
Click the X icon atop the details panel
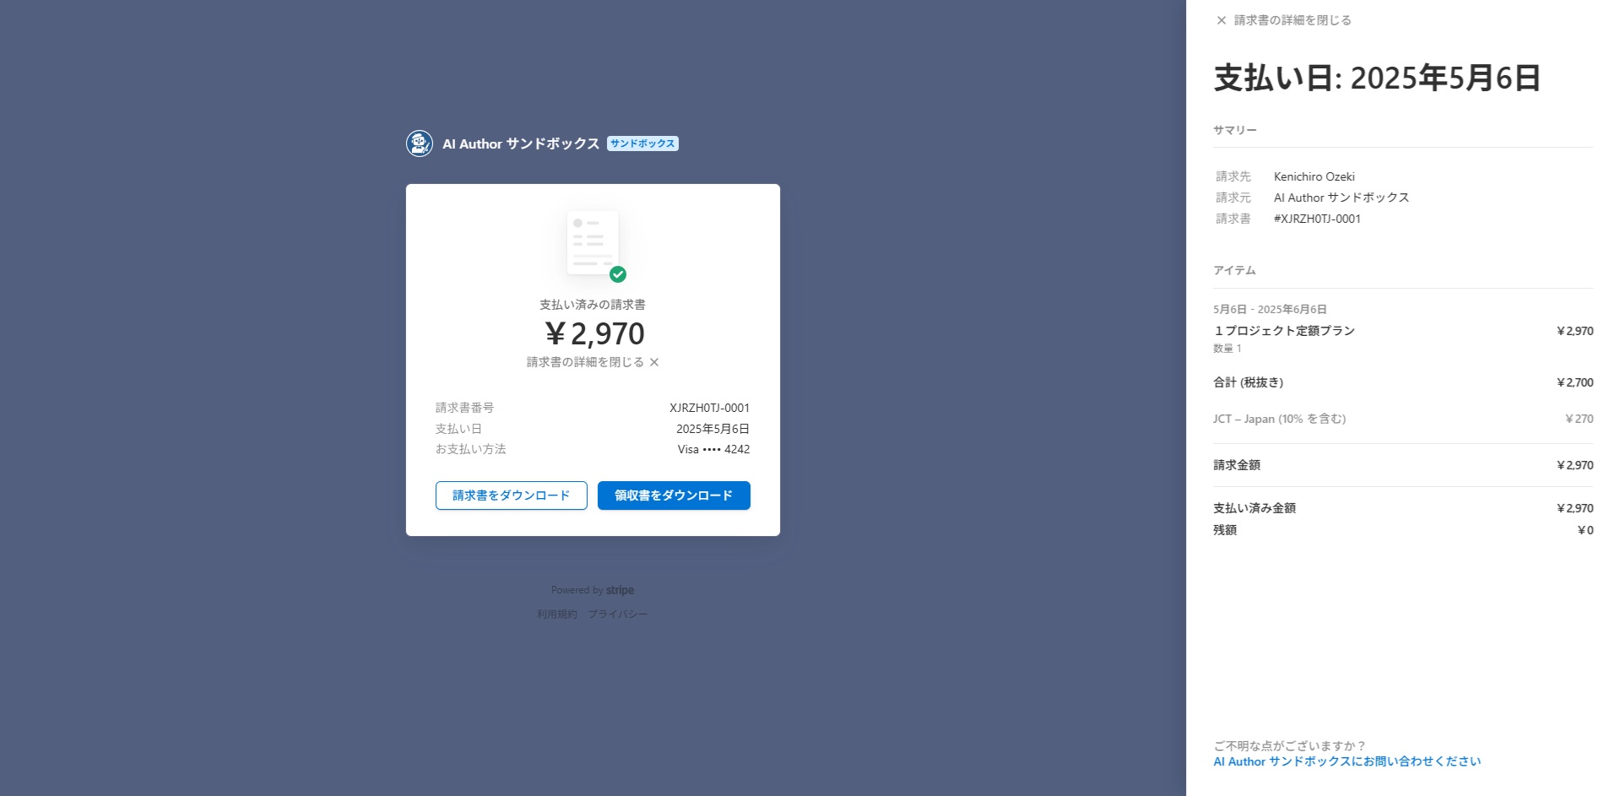tap(1221, 20)
